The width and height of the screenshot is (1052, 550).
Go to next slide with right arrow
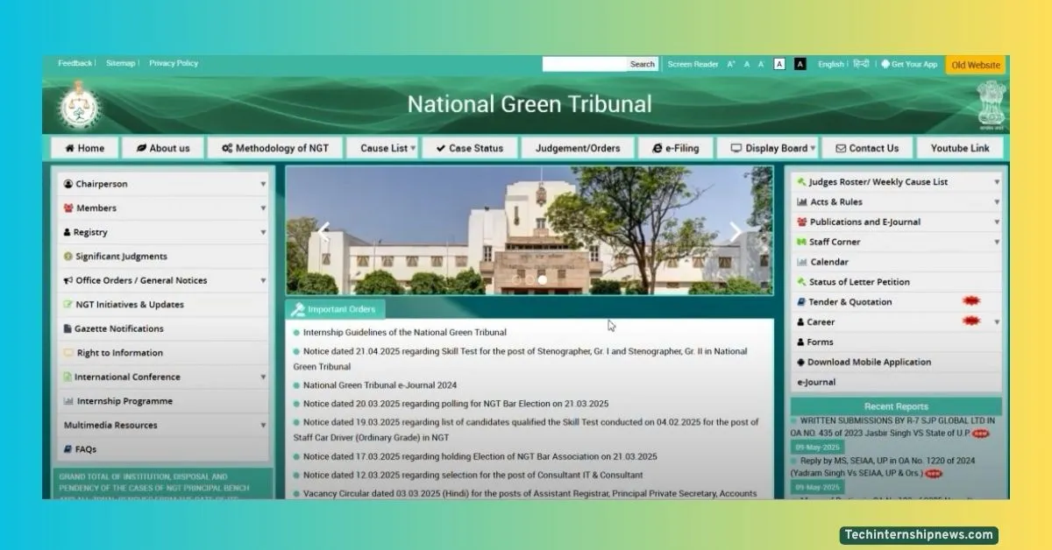(x=736, y=231)
